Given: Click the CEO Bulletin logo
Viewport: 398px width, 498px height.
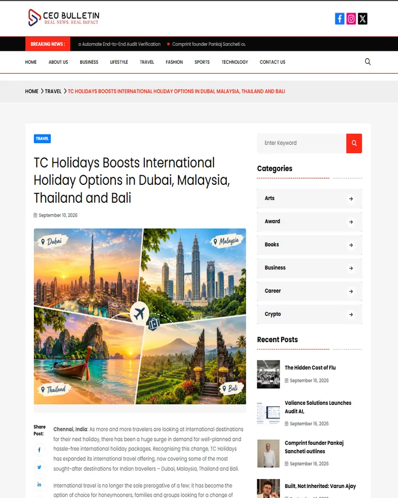Looking at the screenshot, I should tap(64, 18).
